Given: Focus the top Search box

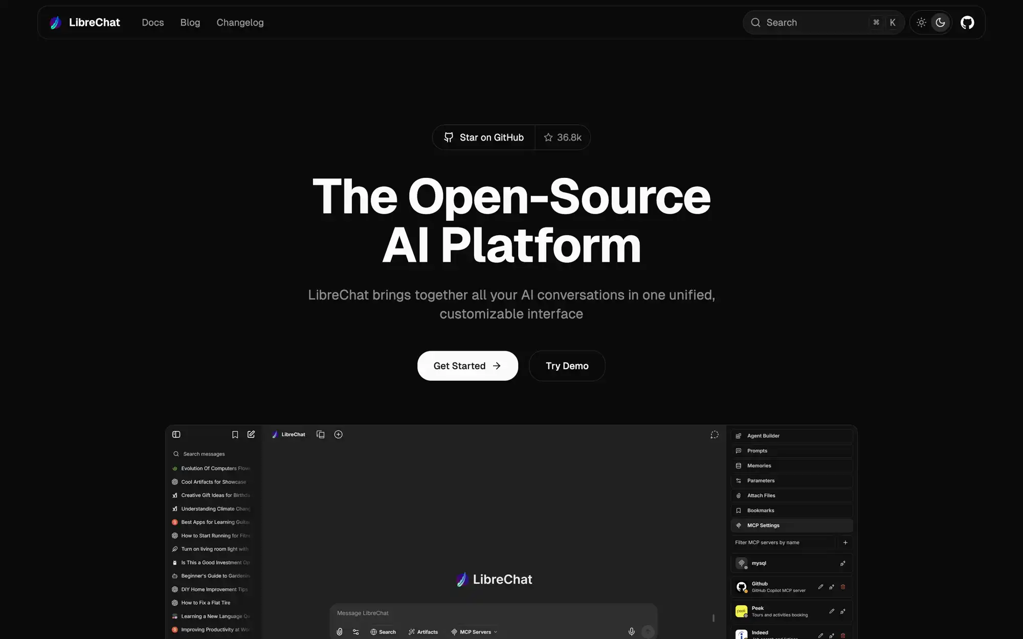Looking at the screenshot, I should (x=824, y=22).
